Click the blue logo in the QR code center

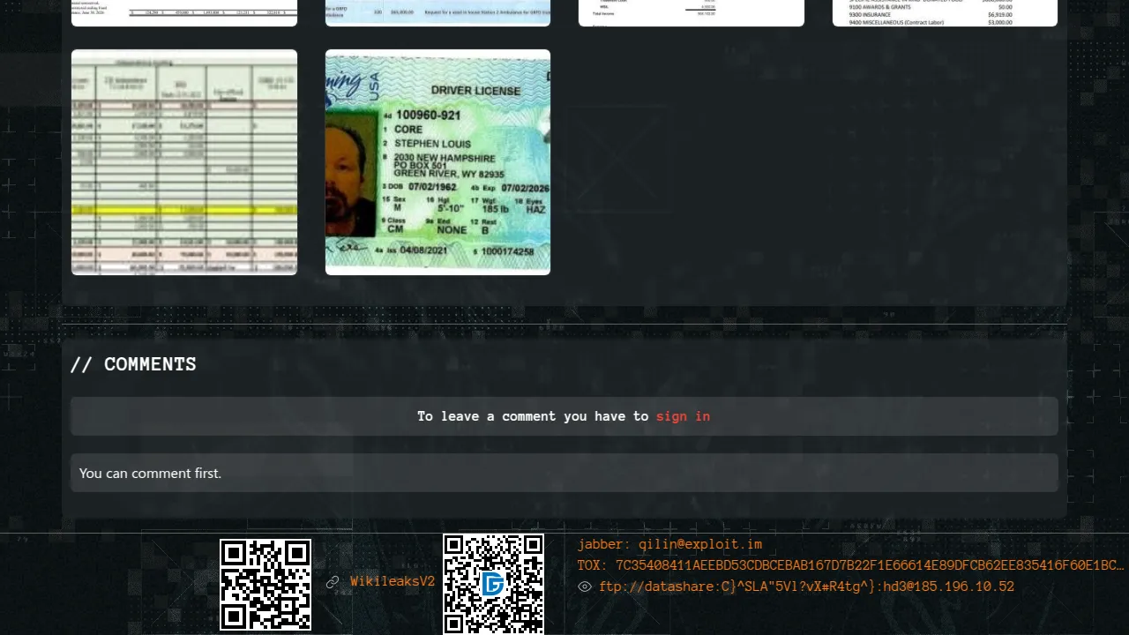coord(493,584)
